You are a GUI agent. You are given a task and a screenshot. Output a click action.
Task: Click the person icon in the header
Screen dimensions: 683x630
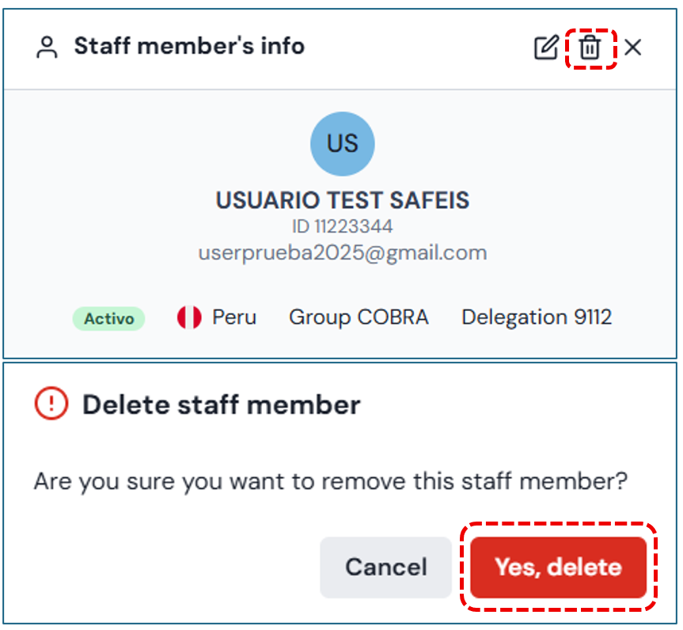pos(47,47)
